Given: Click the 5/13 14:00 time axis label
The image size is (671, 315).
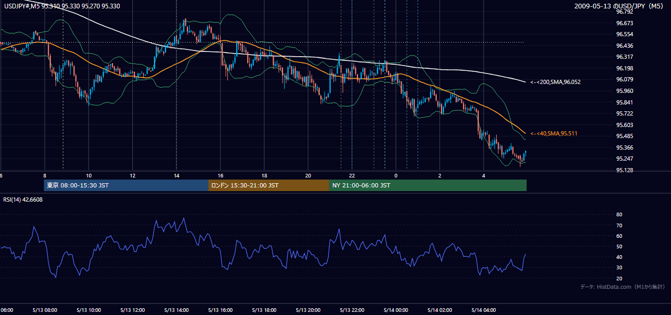Looking at the screenshot, I should [176, 310].
